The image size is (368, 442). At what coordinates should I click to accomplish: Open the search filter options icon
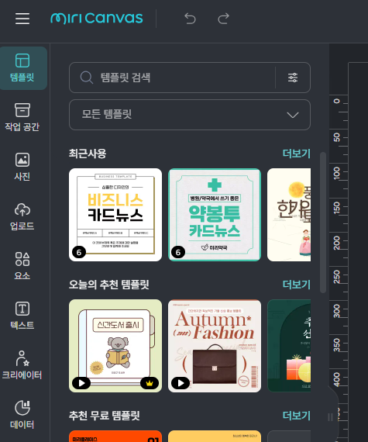pyautogui.click(x=293, y=78)
